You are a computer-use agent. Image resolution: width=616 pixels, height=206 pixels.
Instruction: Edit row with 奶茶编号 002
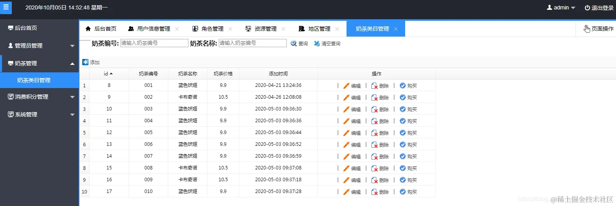click(352, 97)
